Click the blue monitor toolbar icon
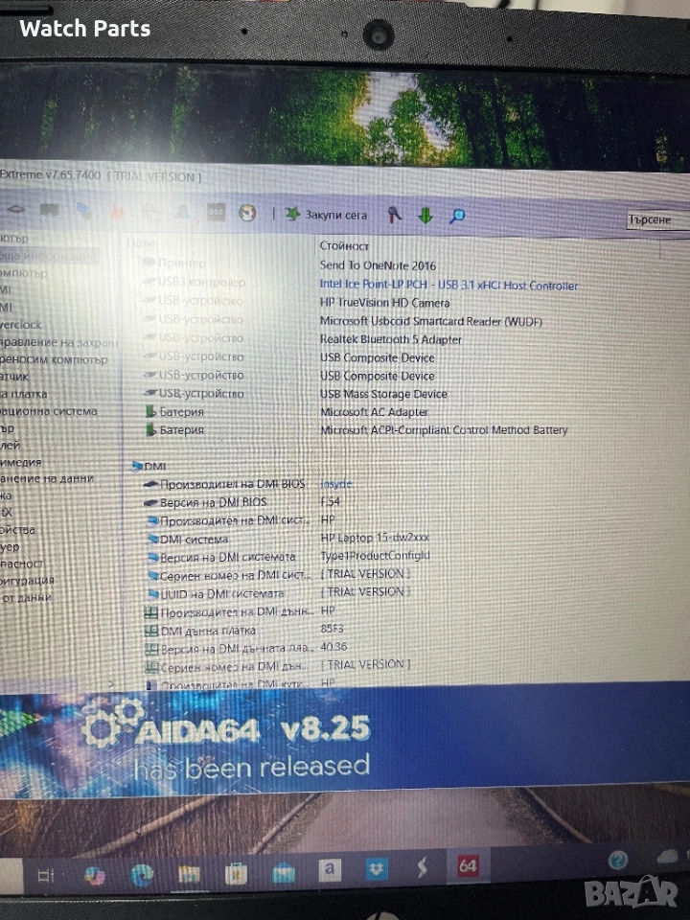690x920 pixels. 84,210
